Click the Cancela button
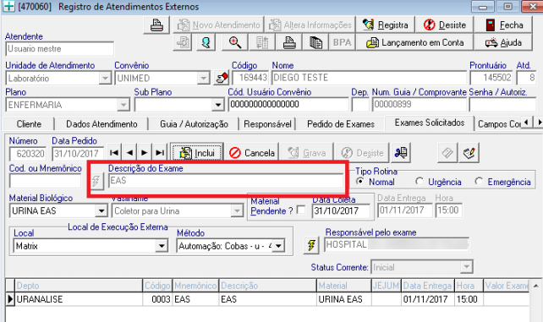Viewport: 543px width, 322px height. pyautogui.click(x=252, y=152)
